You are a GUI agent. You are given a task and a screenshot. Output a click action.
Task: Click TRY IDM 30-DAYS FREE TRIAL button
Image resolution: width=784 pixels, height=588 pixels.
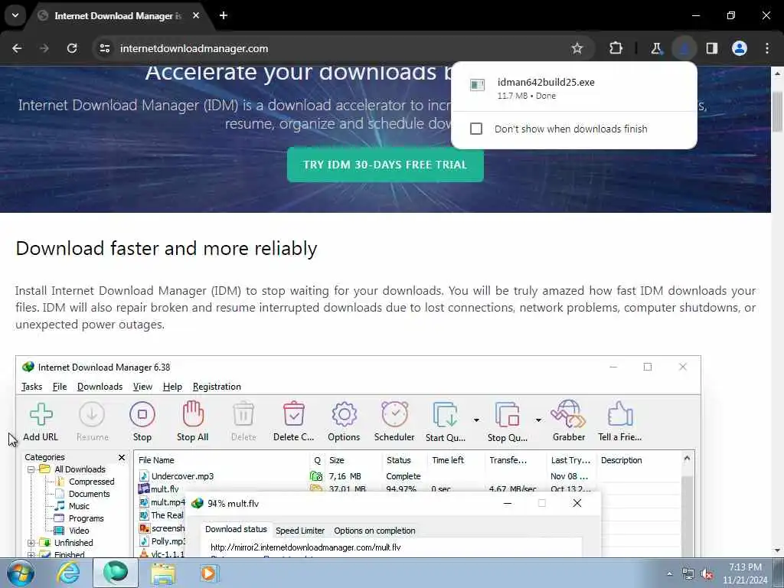[385, 165]
